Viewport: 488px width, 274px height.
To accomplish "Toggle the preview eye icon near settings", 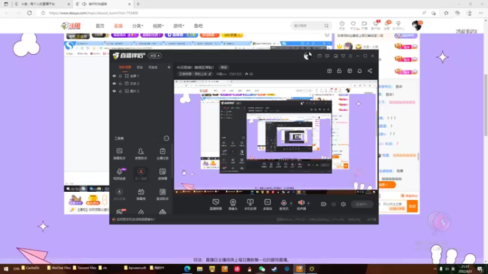I will point(334,204).
